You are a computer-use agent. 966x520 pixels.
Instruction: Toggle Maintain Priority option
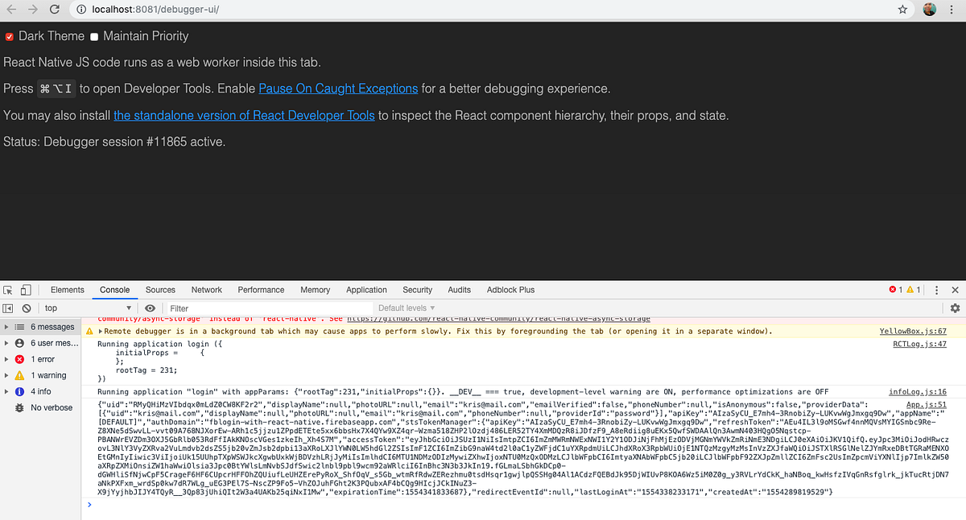[94, 36]
